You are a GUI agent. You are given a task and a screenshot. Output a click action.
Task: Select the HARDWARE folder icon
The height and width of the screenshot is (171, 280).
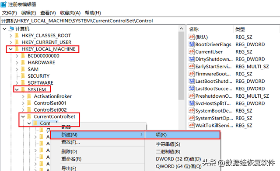(x=23, y=62)
